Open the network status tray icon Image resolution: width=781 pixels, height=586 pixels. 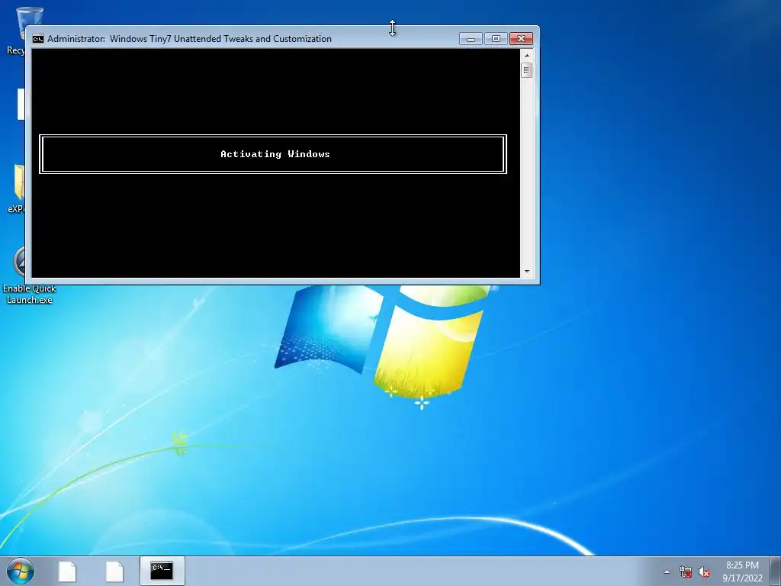(686, 572)
